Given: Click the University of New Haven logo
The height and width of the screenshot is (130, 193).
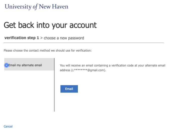Looking at the screenshot, I should coord(36,7).
